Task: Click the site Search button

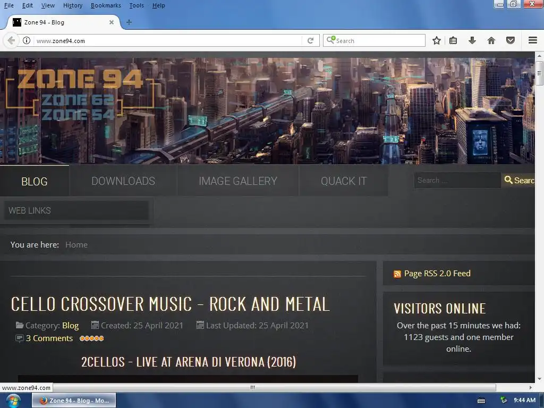Action: point(518,181)
